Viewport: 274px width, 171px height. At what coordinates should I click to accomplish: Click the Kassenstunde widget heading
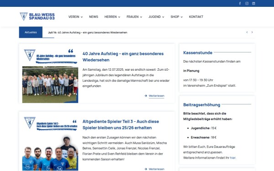tap(198, 53)
